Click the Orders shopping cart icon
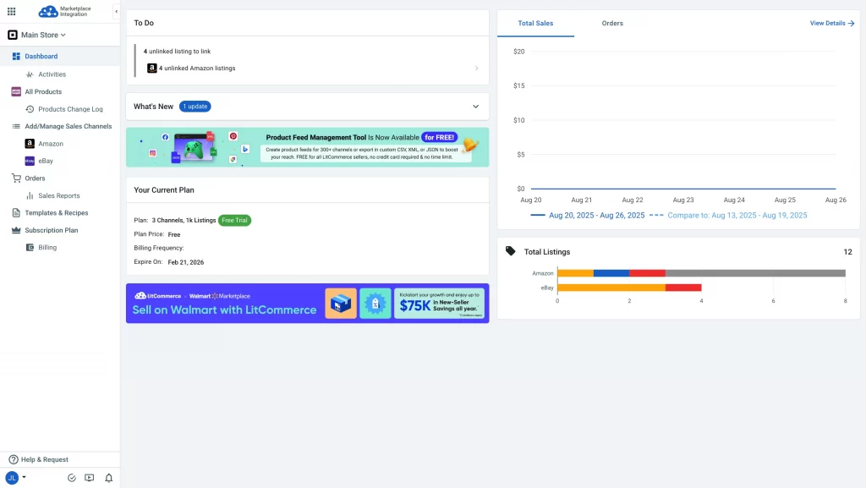 click(x=16, y=178)
